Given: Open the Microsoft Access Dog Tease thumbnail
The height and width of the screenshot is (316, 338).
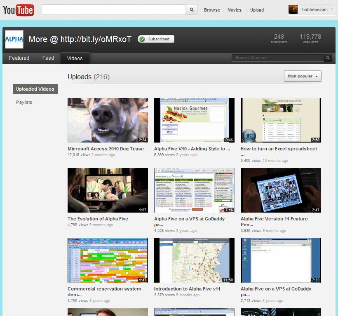Looking at the screenshot, I should point(108,120).
